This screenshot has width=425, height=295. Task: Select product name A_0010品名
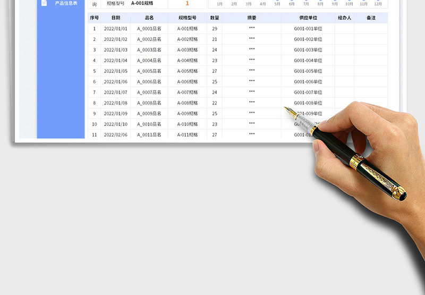click(149, 124)
